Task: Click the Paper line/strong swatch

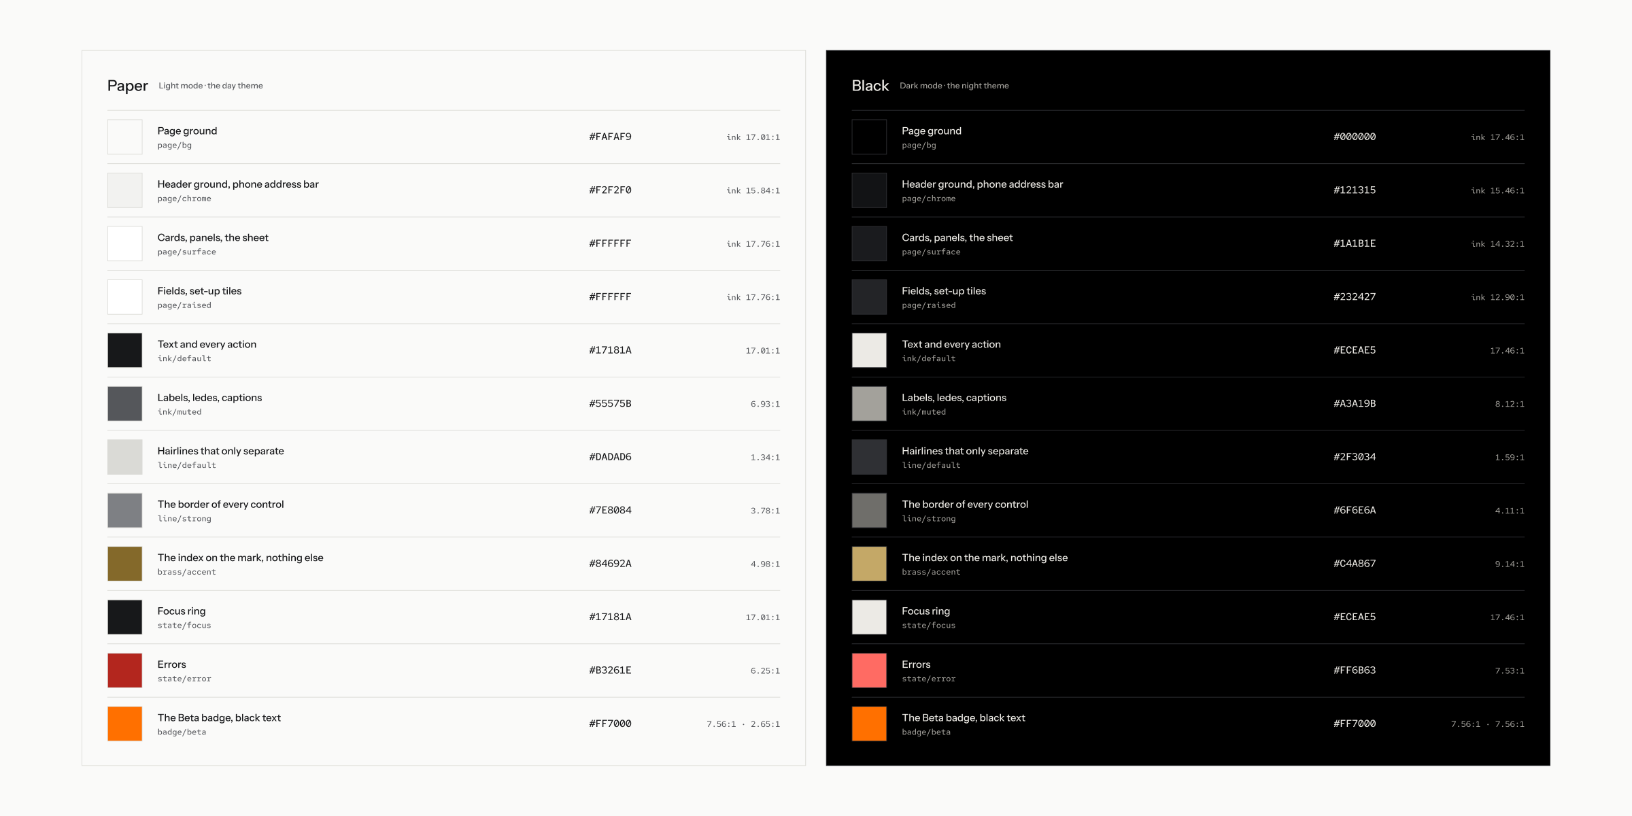Action: point(125,511)
